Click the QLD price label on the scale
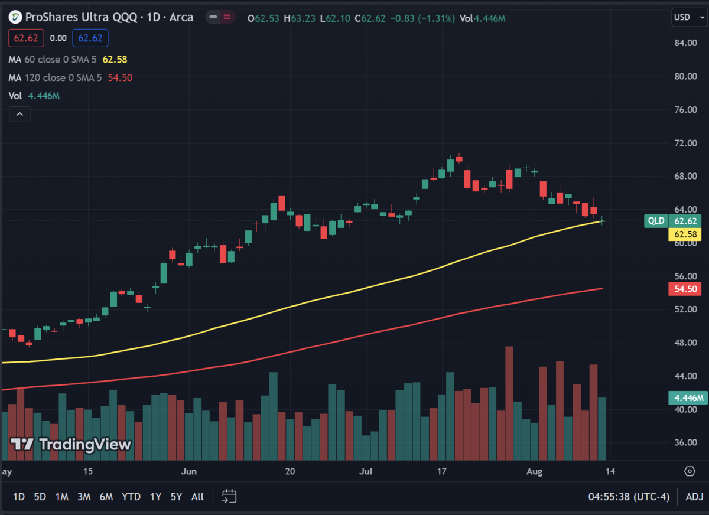The height and width of the screenshot is (515, 709). (x=657, y=221)
